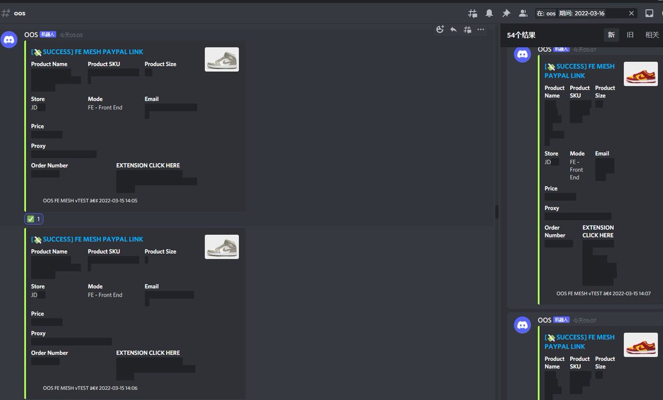Viewport: 663px width, 400px height.
Task: Click the 今天05:05 timestamp on the main message
Action: click(71, 35)
